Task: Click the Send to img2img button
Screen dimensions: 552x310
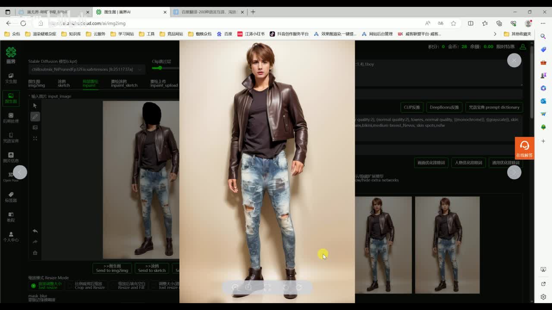Action: 112,268
